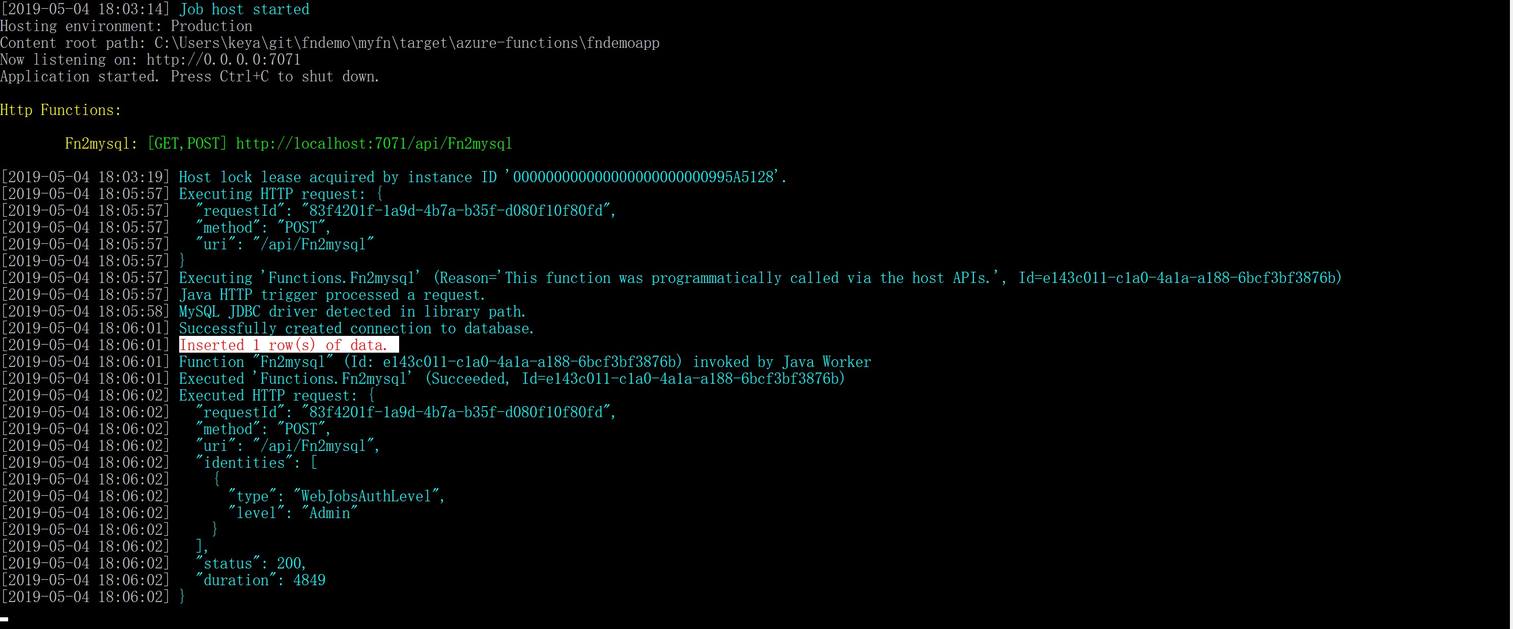
Task: Click the 'Host lock lease acquired' log line
Action: pos(394,178)
